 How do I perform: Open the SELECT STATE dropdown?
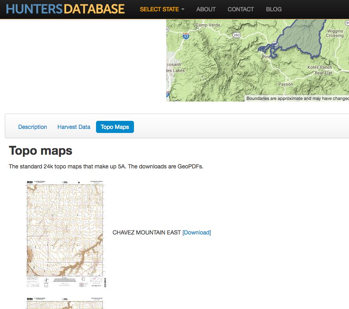(x=161, y=9)
